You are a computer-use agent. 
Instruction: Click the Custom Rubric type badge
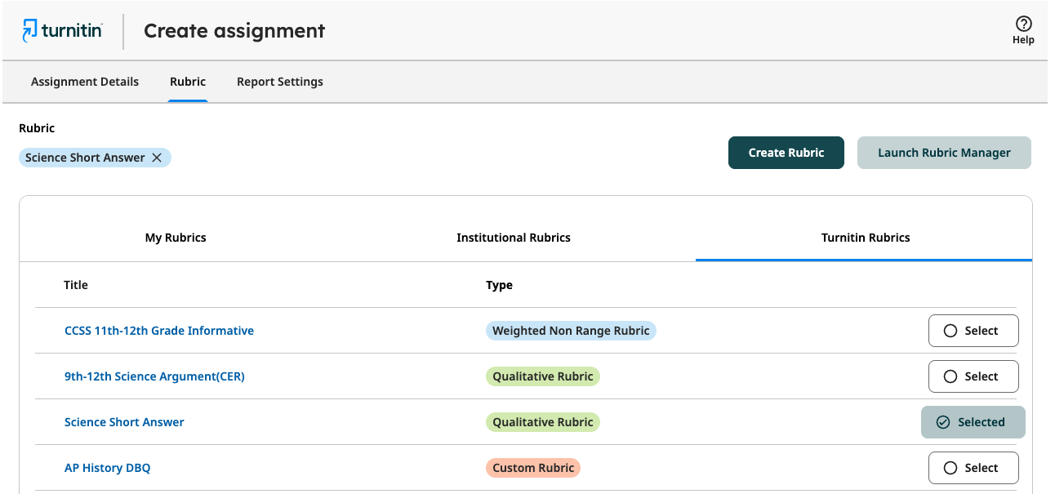[532, 468]
